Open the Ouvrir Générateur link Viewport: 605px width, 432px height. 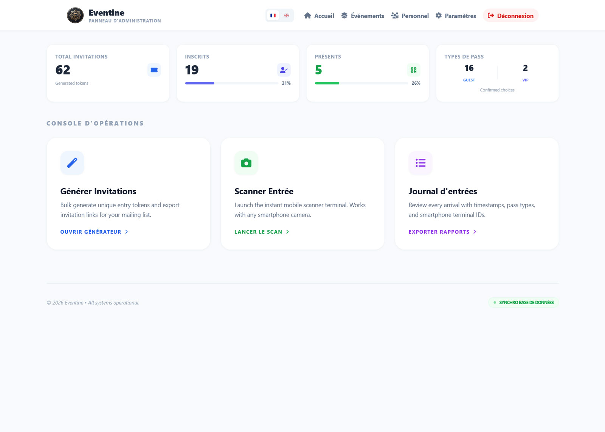[x=94, y=232]
